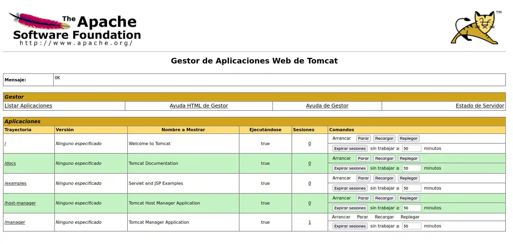Image resolution: width=513 pixels, height=244 pixels.
Task: Focus the minutes field for root application
Action: [x=411, y=149]
